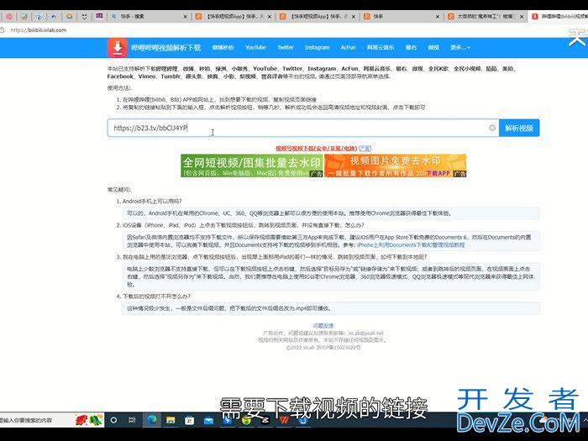Screen dimensions: 588x441
Task: Focus the b23.tv link input field
Action: tap(303, 128)
